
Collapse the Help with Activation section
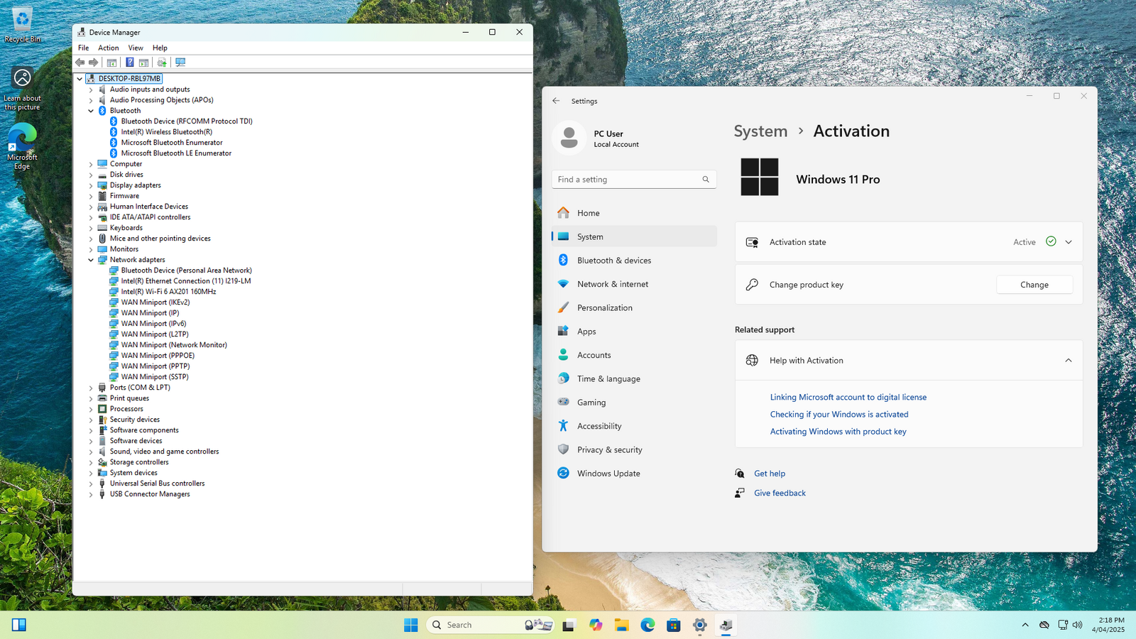click(x=1069, y=361)
